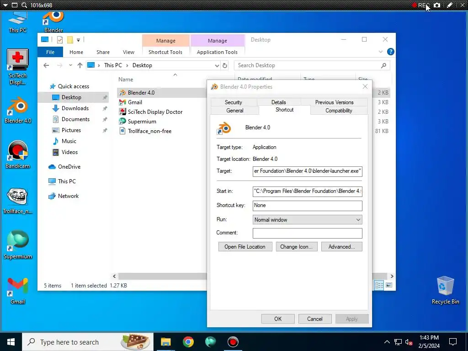This screenshot has width=468, height=351.
Task: Select the Supermium desktop icon
Action: 18,245
